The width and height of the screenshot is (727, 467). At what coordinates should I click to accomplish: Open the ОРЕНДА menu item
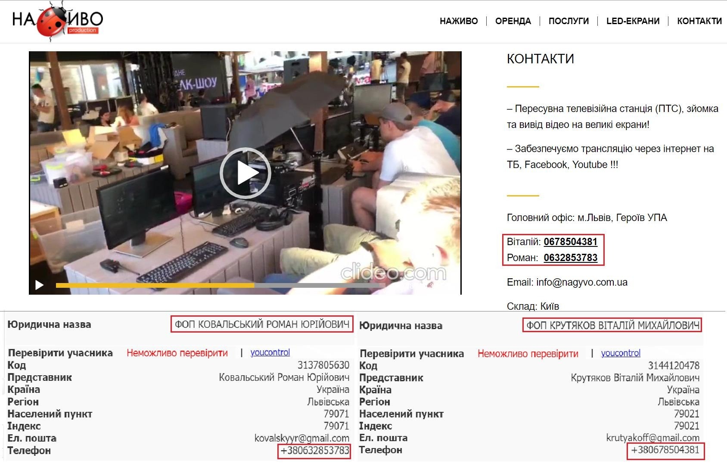[513, 21]
